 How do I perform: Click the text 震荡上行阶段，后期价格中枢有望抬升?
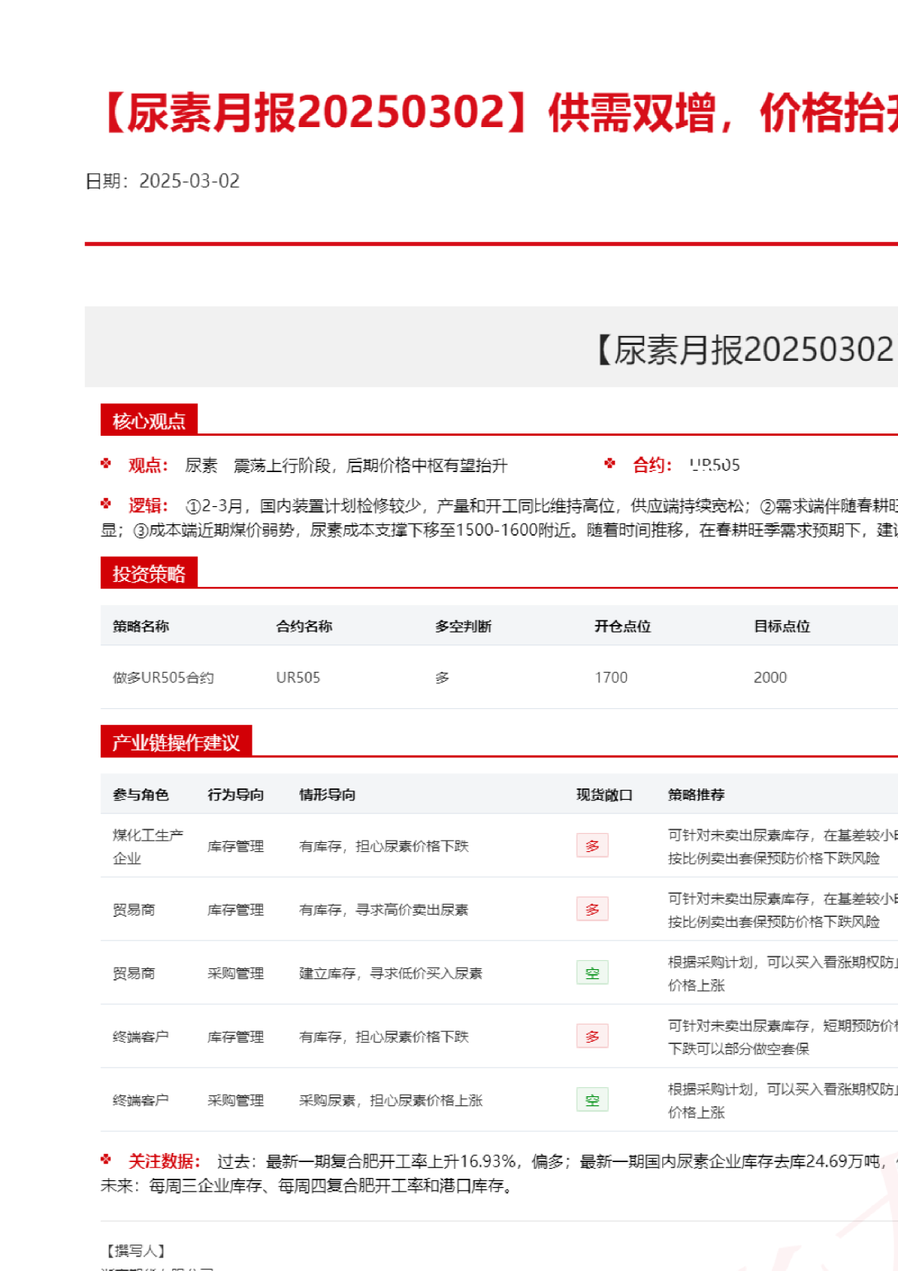point(370,465)
